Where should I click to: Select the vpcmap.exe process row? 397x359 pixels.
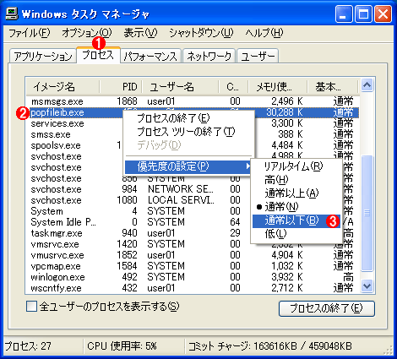[193, 266]
